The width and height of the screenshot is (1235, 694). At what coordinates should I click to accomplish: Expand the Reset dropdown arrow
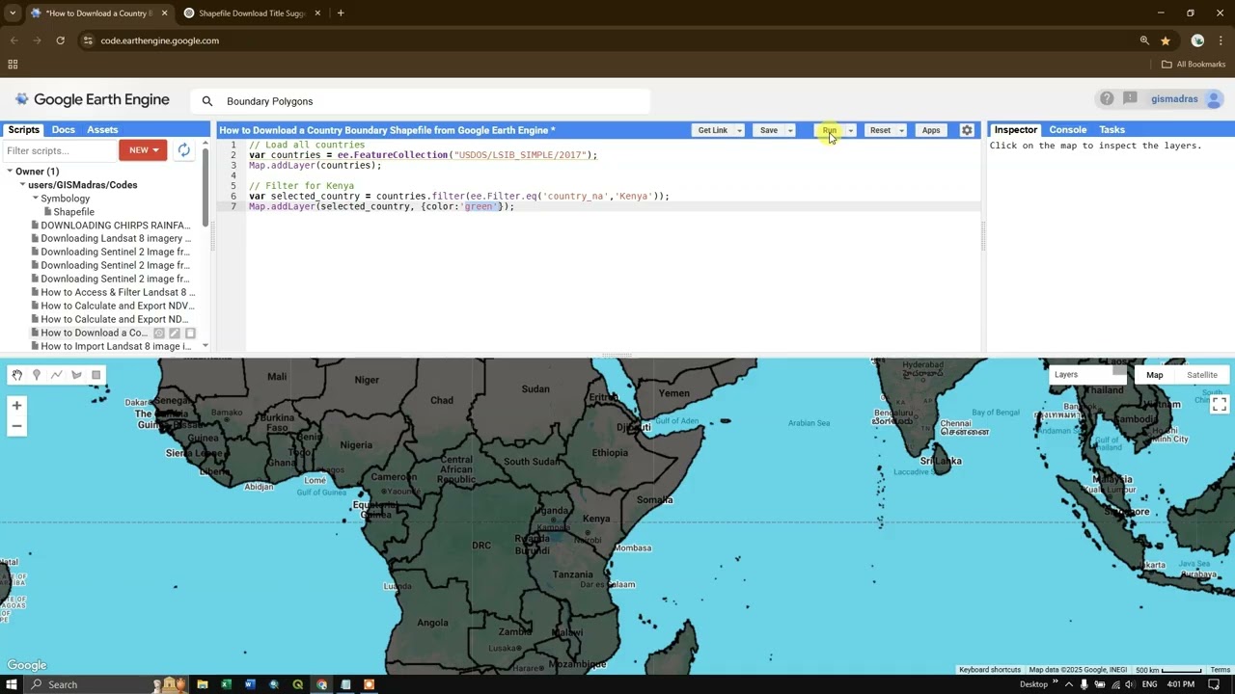point(902,130)
